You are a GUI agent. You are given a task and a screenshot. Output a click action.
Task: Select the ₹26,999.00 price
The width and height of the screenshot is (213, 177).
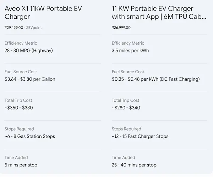121,28
